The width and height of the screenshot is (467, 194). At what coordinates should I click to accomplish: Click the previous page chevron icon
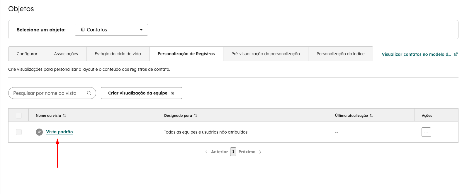(x=206, y=152)
